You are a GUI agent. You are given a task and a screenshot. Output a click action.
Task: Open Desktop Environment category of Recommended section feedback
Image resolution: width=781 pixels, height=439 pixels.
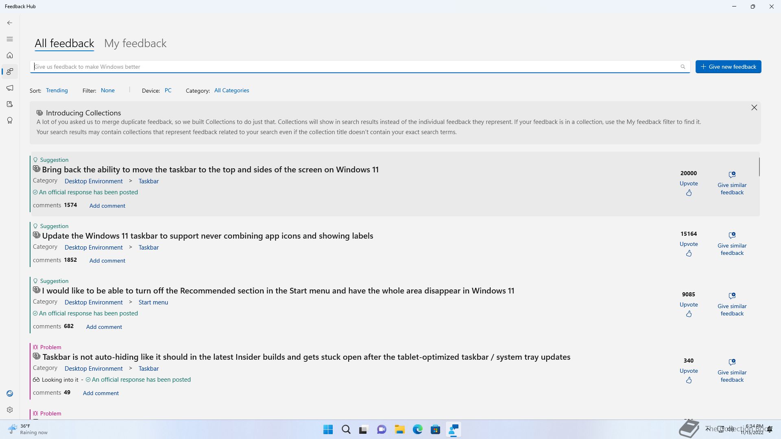[x=94, y=302]
